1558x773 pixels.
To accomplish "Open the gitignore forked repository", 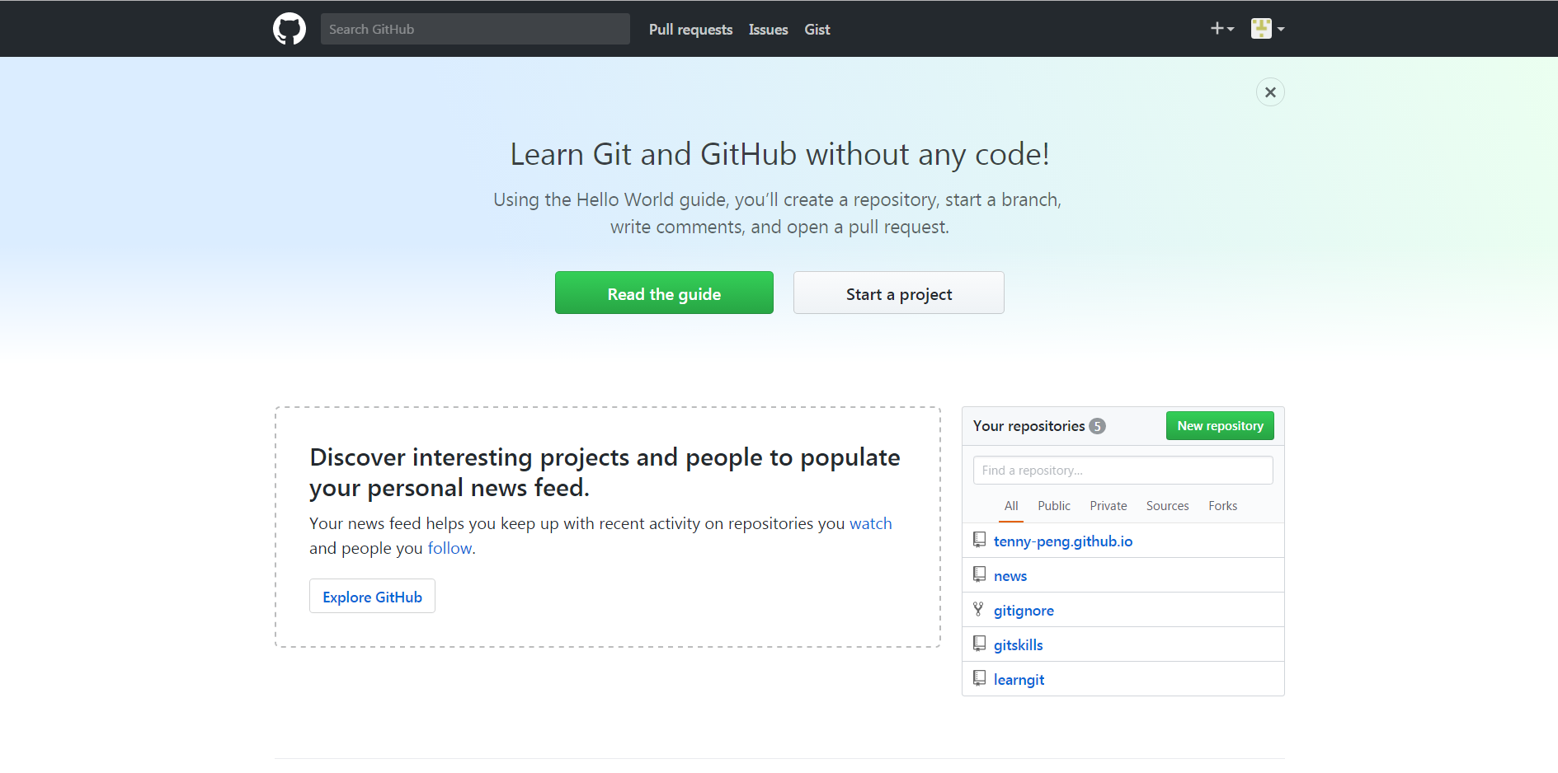I will tap(1024, 611).
